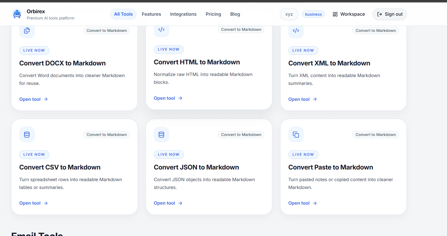The image size is (447, 236).
Task: Click arrow icon on Paste card's Open tool
Action: click(315, 203)
